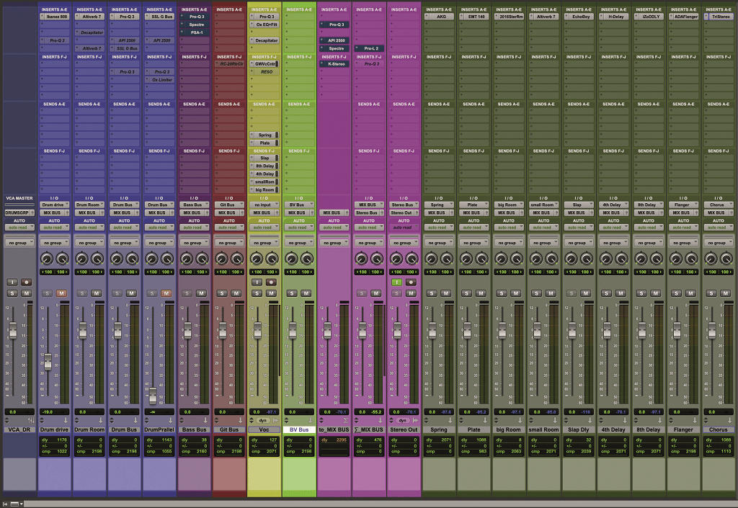Click the left pan knob on Chorus channel

pyautogui.click(x=711, y=259)
